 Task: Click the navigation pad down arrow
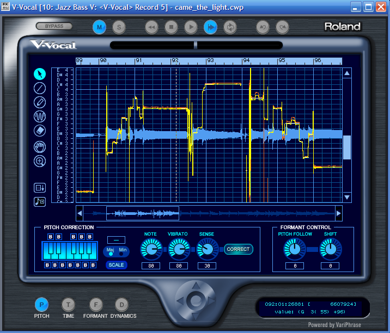196,316
